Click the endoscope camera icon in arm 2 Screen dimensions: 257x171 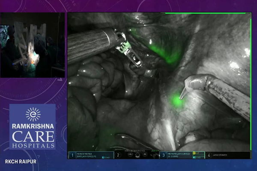click(x=137, y=155)
